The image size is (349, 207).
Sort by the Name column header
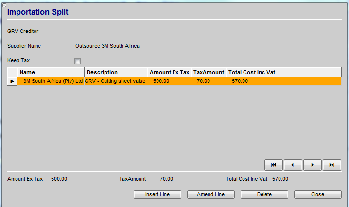pyautogui.click(x=51, y=72)
